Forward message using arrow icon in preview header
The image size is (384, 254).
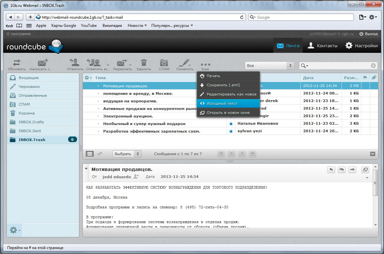(352, 169)
